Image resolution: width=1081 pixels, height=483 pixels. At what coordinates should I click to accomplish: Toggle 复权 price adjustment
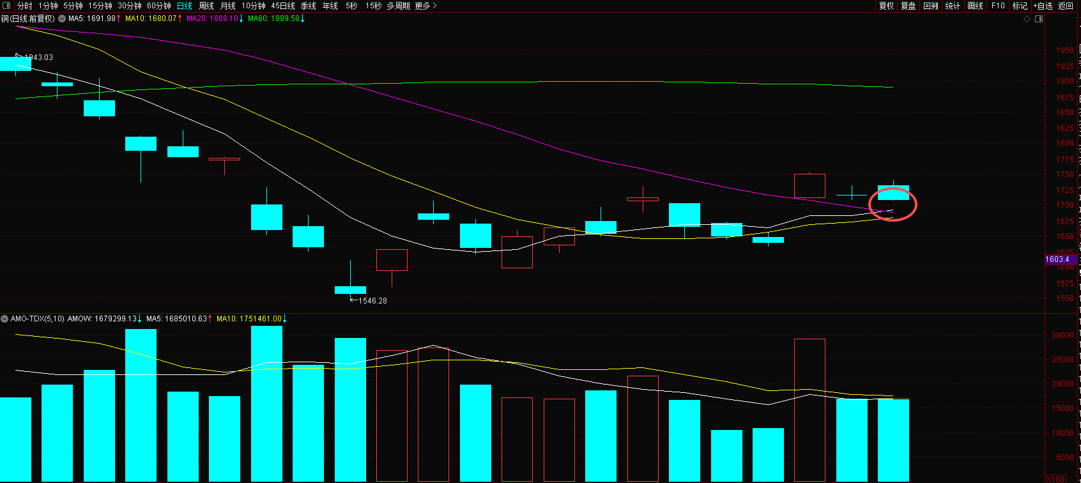pos(886,6)
